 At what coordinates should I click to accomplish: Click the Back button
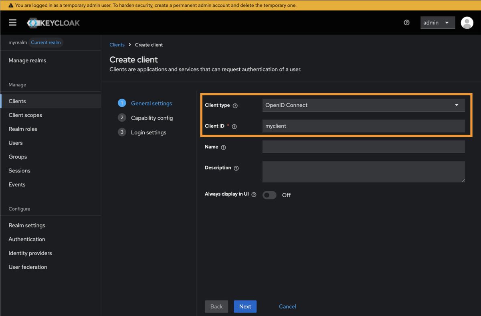216,306
